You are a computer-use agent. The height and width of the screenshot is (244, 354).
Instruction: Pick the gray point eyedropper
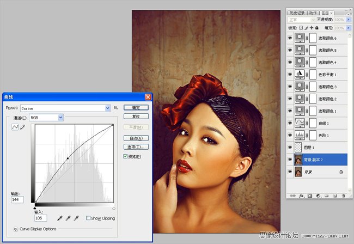click(x=68, y=218)
